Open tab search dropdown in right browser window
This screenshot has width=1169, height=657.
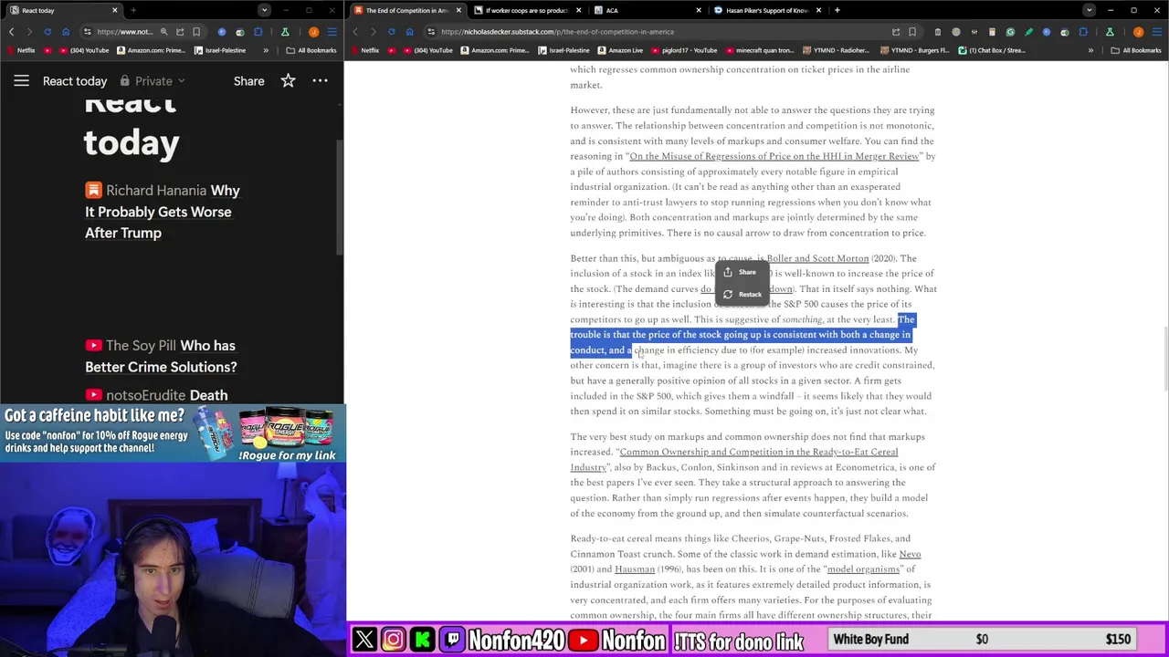[x=1089, y=10]
